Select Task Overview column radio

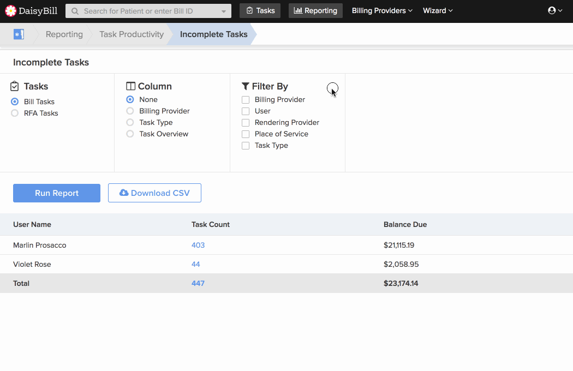(130, 134)
